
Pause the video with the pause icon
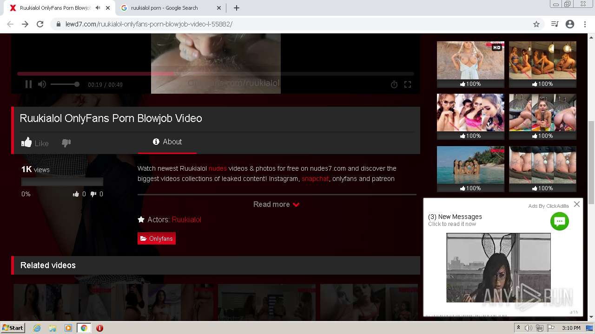coord(28,84)
